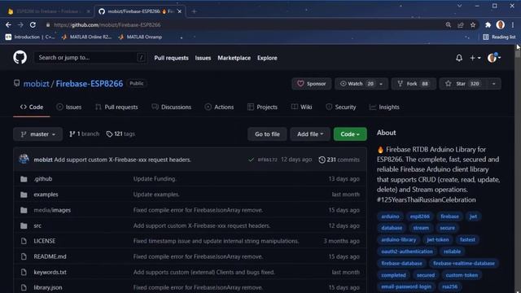Star the repository
521x293 pixels.
coord(463,84)
